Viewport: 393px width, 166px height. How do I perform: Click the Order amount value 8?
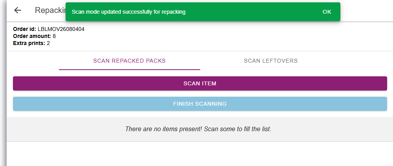click(54, 36)
